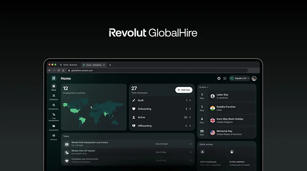Image resolution: width=307 pixels, height=171 pixels.
Task: Click the Labor Day 3 countries text
Action: pyautogui.click(x=223, y=96)
